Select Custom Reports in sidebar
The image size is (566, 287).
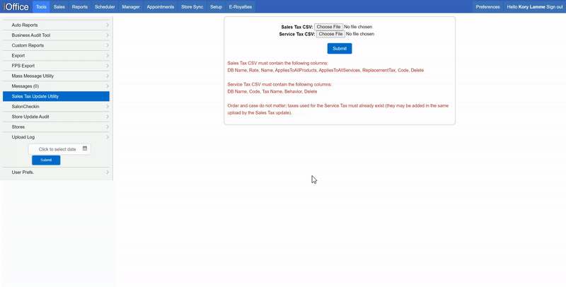56,45
